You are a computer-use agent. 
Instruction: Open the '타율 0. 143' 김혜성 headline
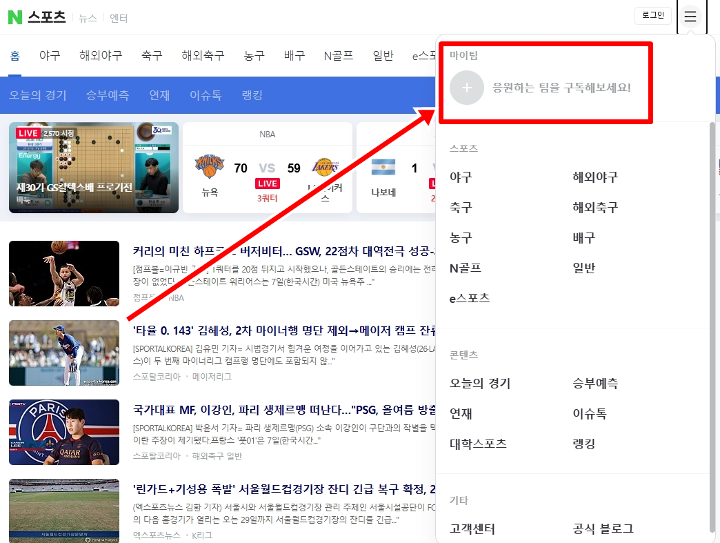(x=284, y=330)
